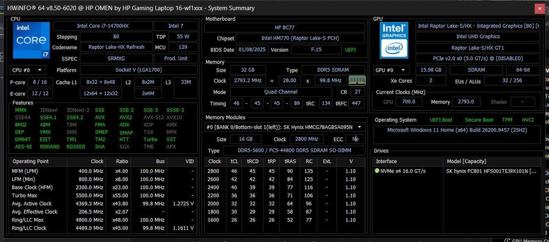Image resolution: width=549 pixels, height=242 pixels.
Task: Click the Prod. Unit field
Action: (x=176, y=59)
